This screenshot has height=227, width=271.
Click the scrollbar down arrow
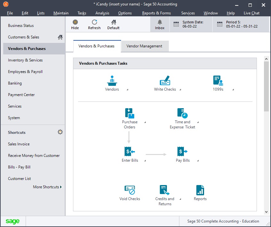(x=266, y=212)
